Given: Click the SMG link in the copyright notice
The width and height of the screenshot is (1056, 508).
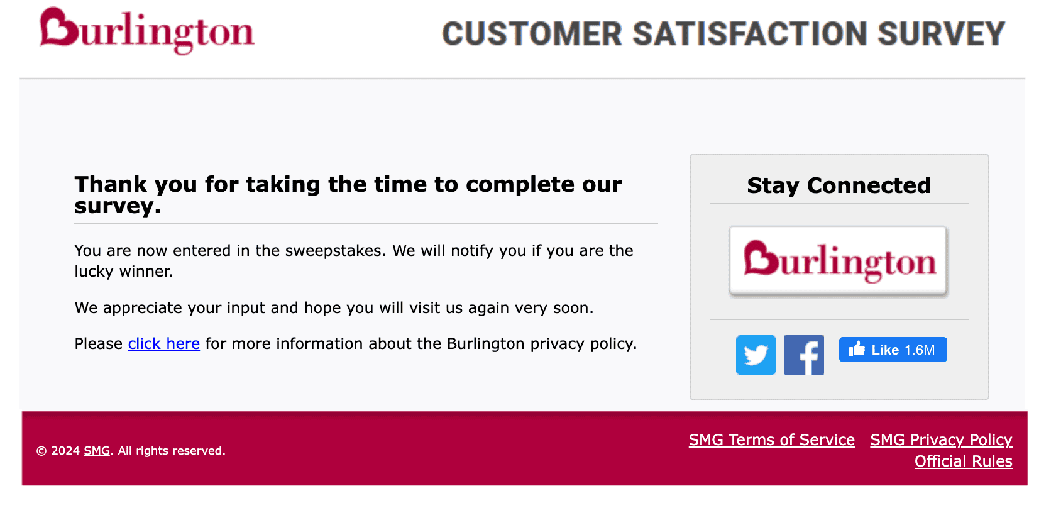Looking at the screenshot, I should click(x=97, y=451).
